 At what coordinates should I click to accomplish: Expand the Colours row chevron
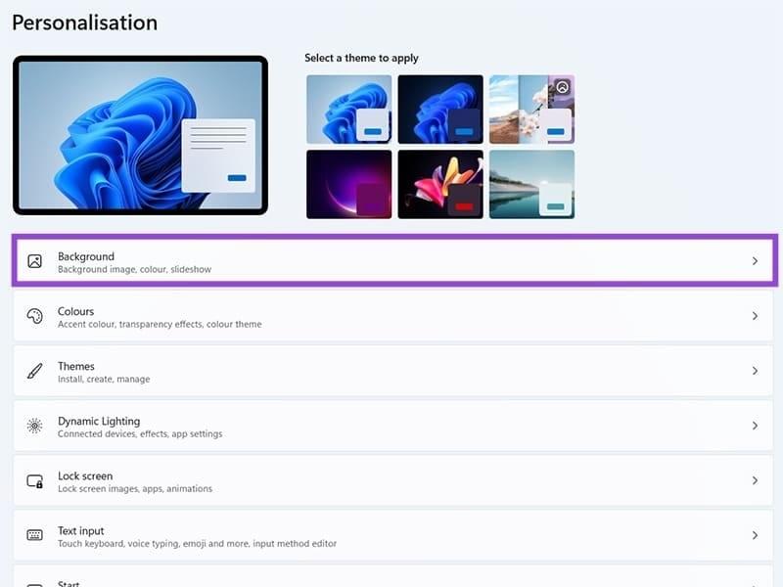click(x=756, y=316)
